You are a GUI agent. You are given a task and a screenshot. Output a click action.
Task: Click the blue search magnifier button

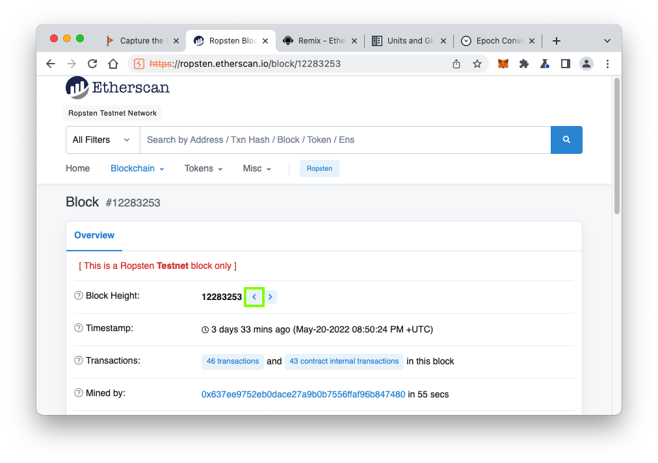tap(566, 140)
